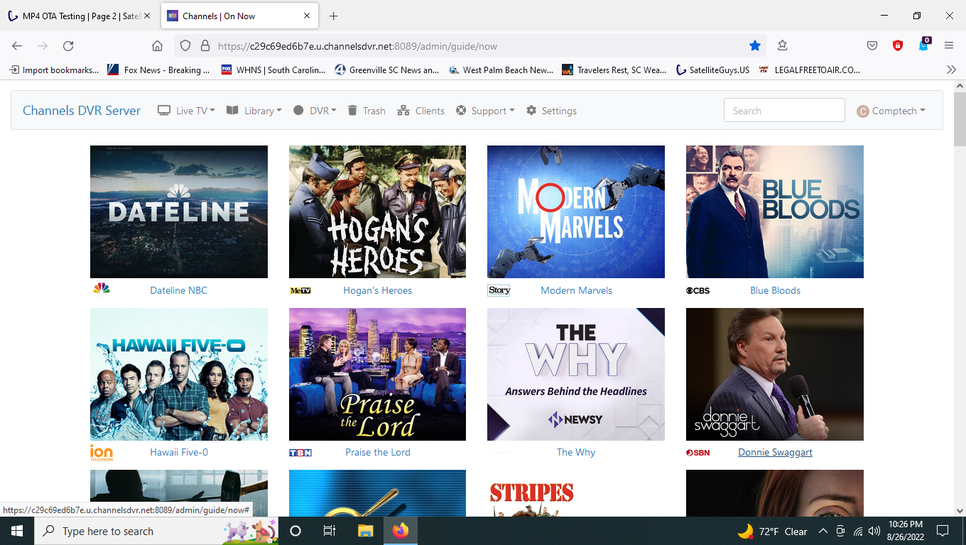Expand the Live TV dropdown

tap(186, 111)
